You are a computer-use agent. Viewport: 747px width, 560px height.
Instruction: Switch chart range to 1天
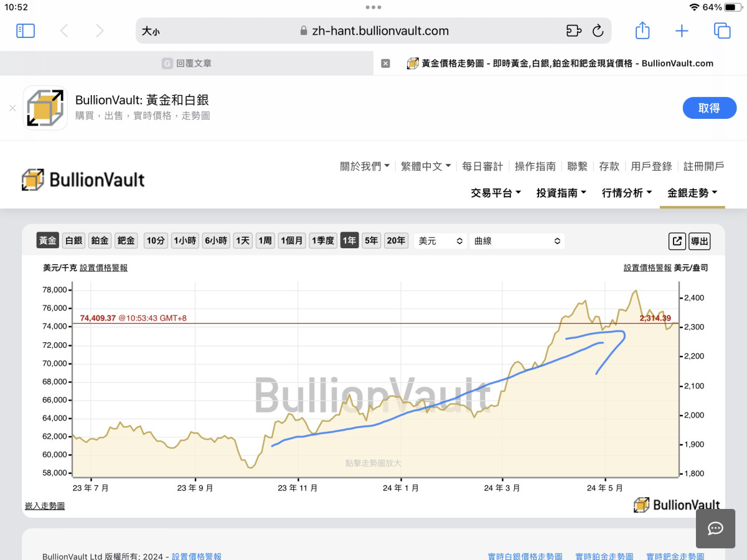click(243, 241)
